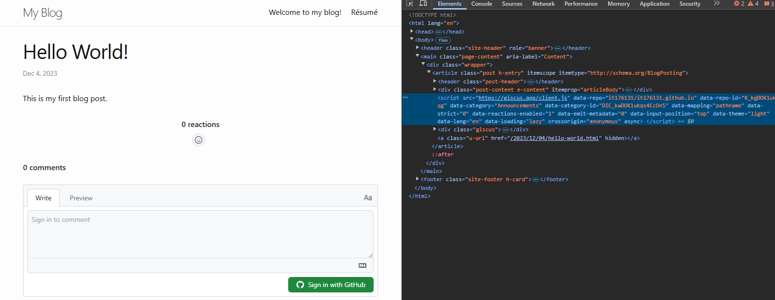
Task: Click the ellipsis inside collapsed head node
Action: pyautogui.click(x=438, y=32)
